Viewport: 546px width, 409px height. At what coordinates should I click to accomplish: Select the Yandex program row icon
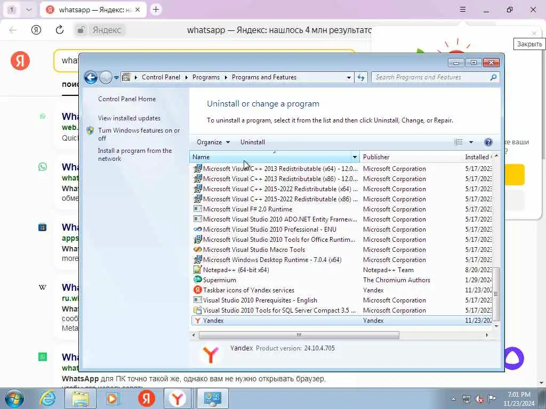pos(197,320)
